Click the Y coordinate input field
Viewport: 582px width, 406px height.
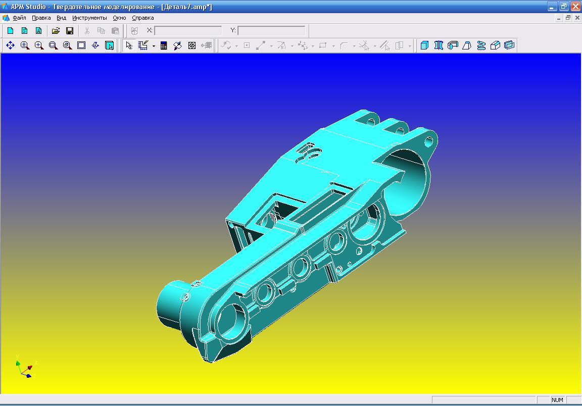point(271,30)
